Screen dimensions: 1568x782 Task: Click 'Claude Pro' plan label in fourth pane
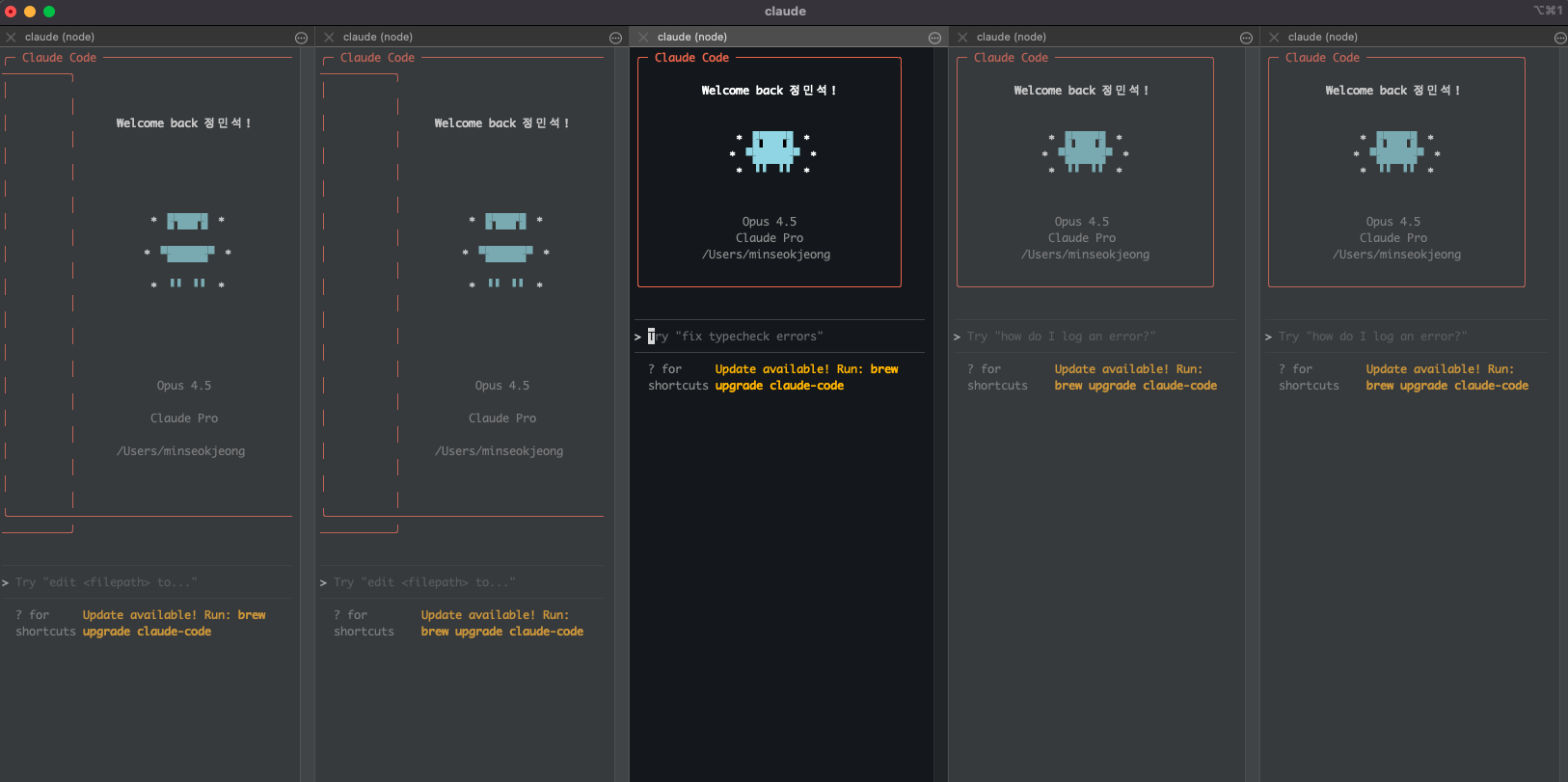click(1082, 238)
